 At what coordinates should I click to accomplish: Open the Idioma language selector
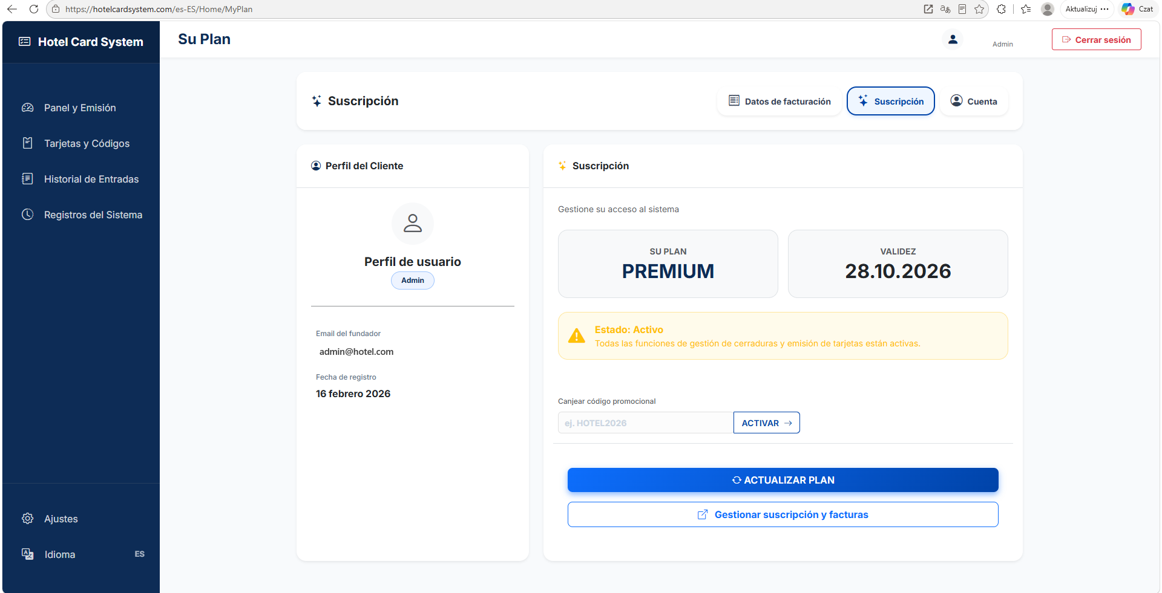click(80, 554)
